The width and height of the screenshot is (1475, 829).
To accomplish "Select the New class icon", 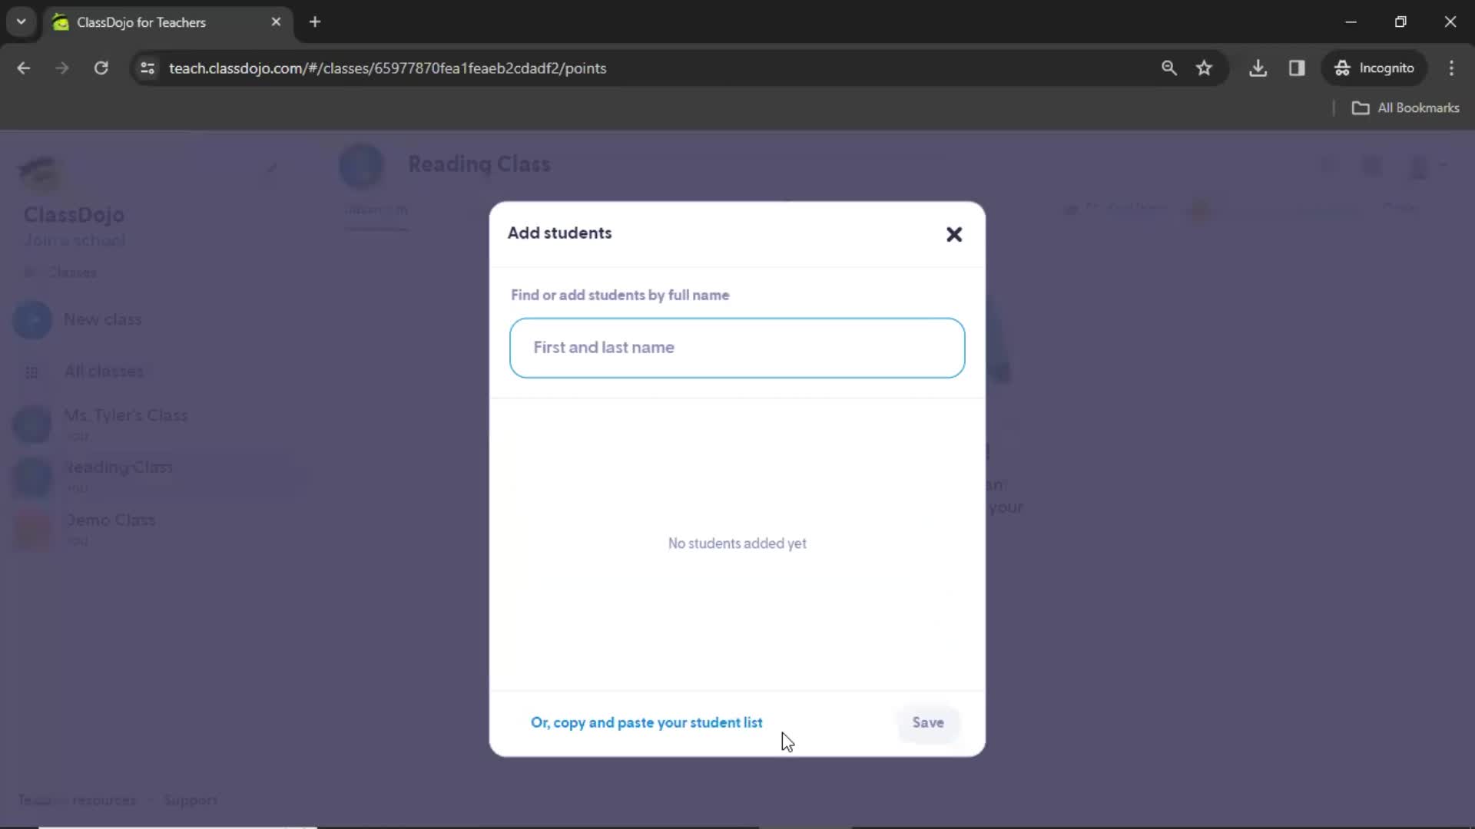I will (x=32, y=320).
